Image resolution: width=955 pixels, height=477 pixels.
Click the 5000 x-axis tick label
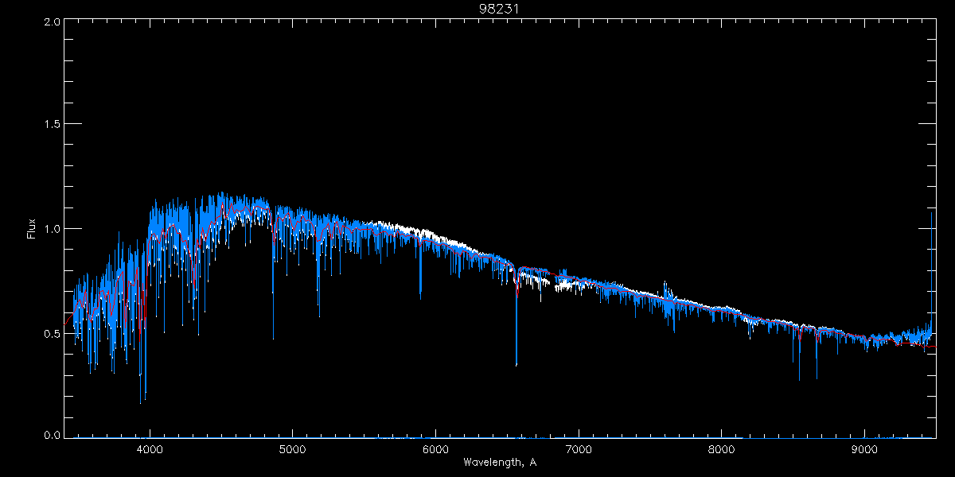click(292, 449)
